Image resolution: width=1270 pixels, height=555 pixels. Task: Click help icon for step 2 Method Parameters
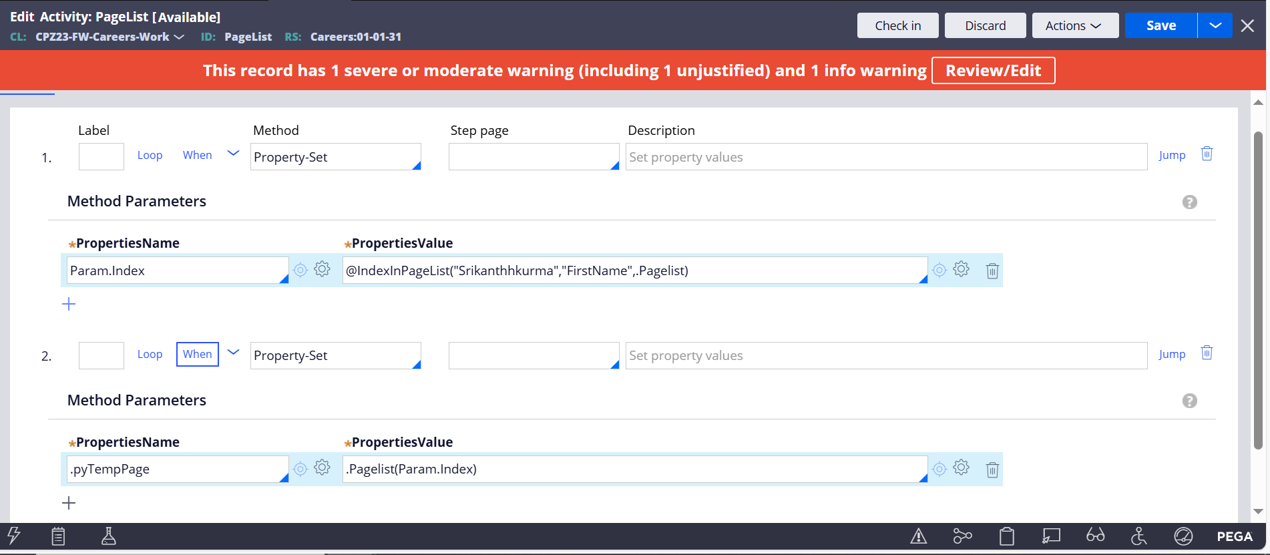coord(1189,401)
